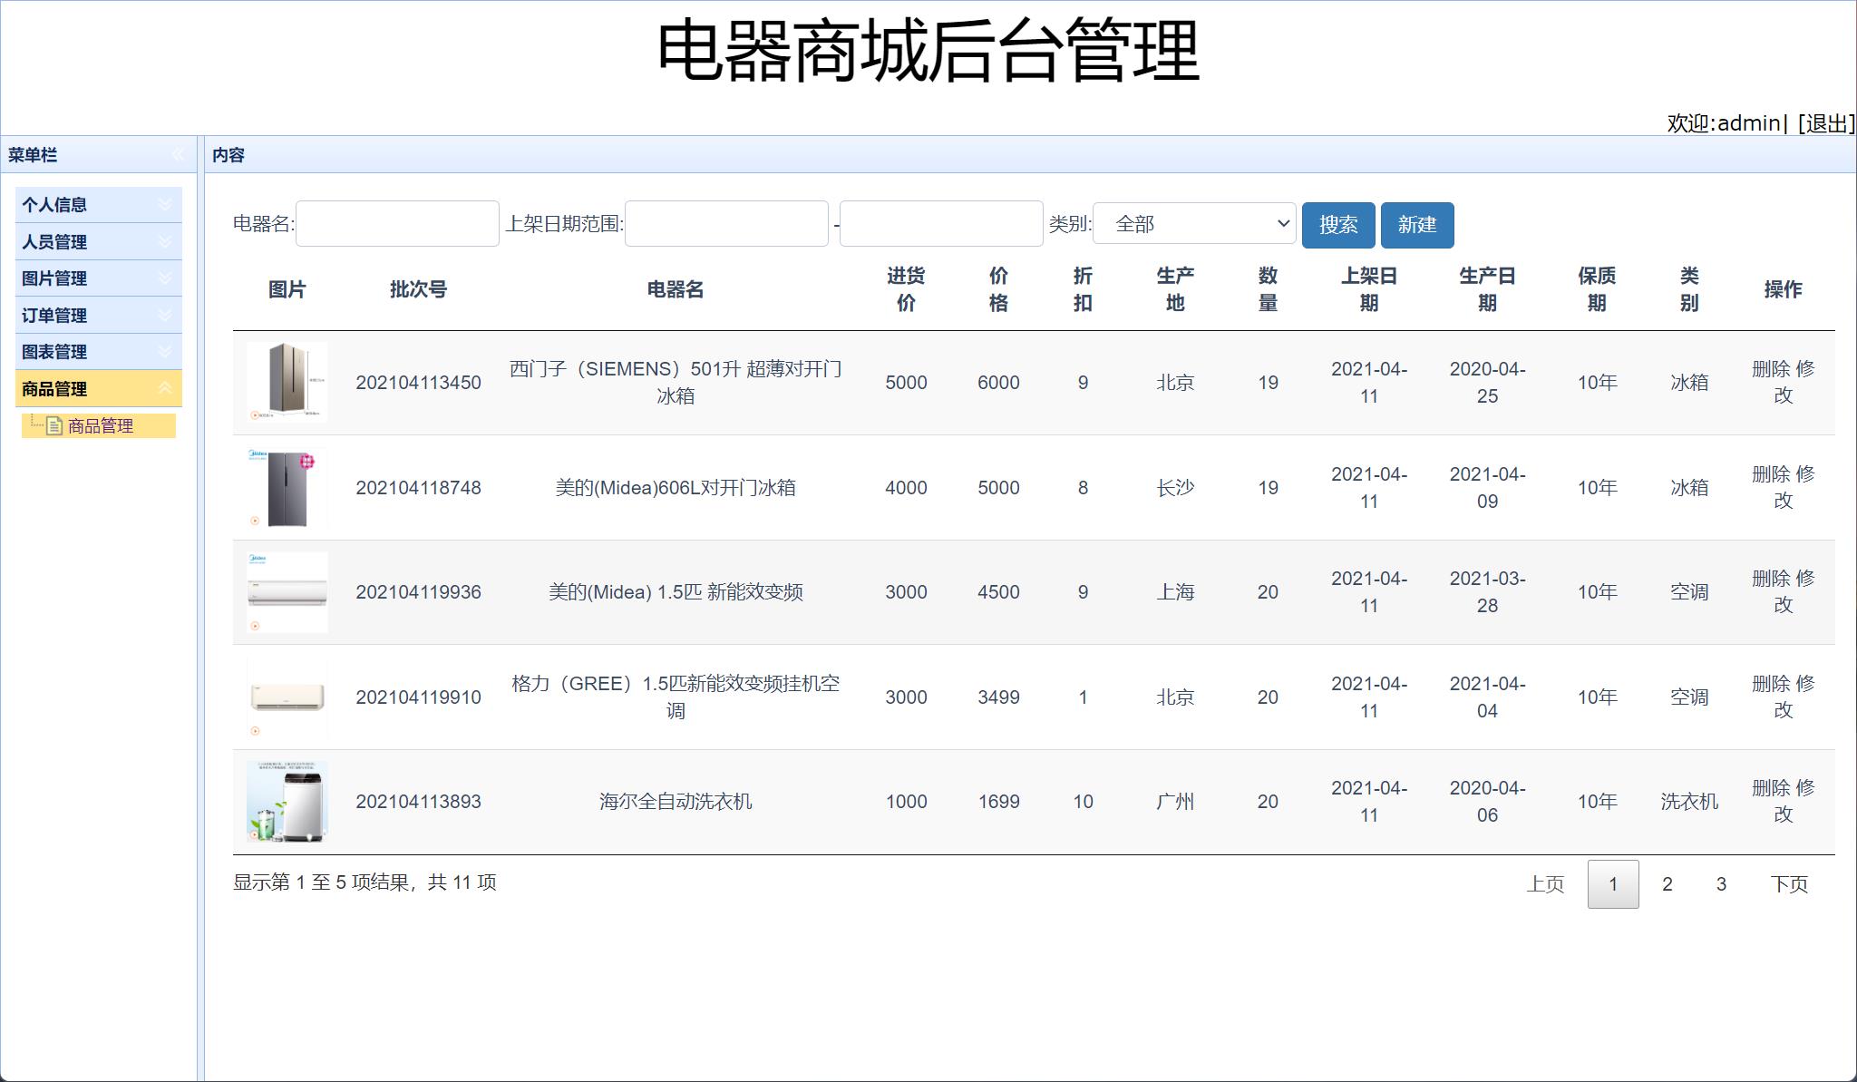The width and height of the screenshot is (1857, 1082).
Task: Select 订单管理 in the sidebar menu
Action: tap(54, 315)
